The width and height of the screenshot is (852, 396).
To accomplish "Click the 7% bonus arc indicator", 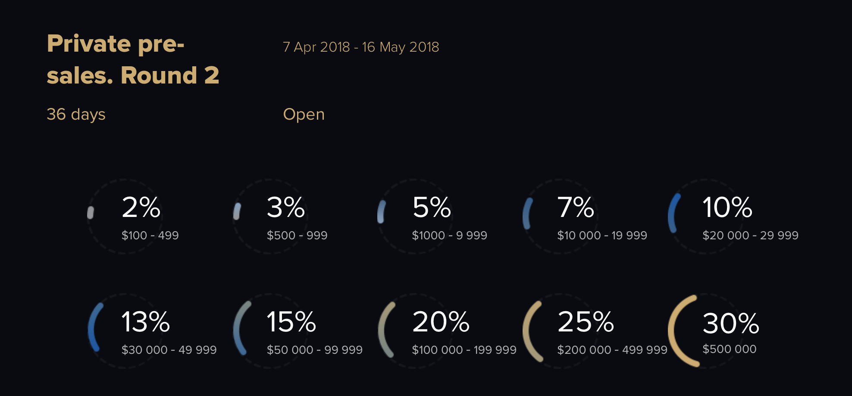I will pos(527,213).
